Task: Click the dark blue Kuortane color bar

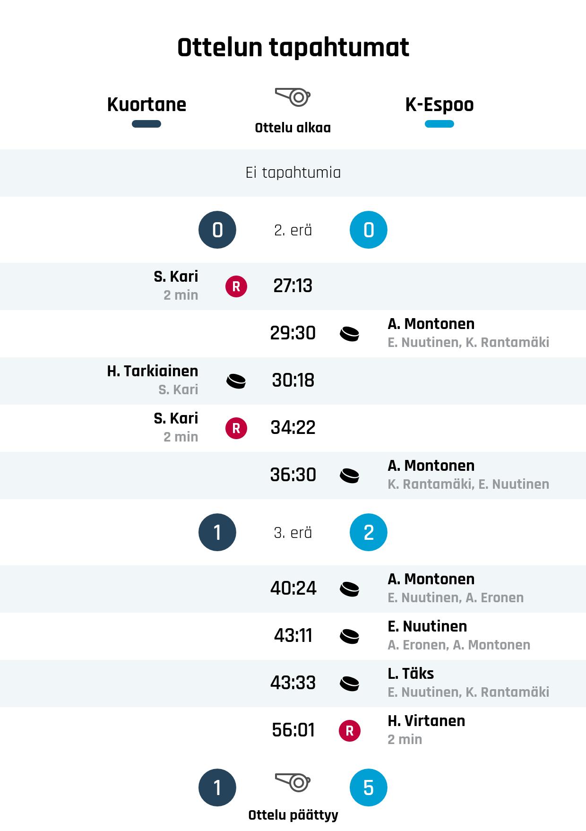Action: (x=146, y=124)
